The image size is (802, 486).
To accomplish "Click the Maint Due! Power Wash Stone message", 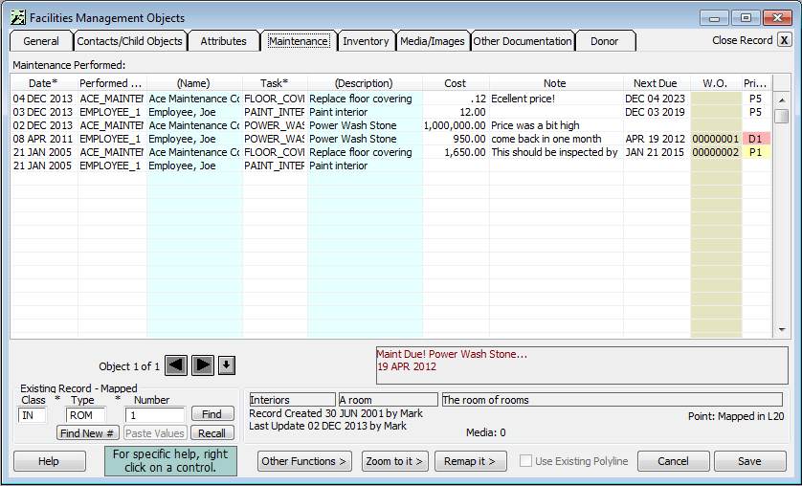I will 582,365.
